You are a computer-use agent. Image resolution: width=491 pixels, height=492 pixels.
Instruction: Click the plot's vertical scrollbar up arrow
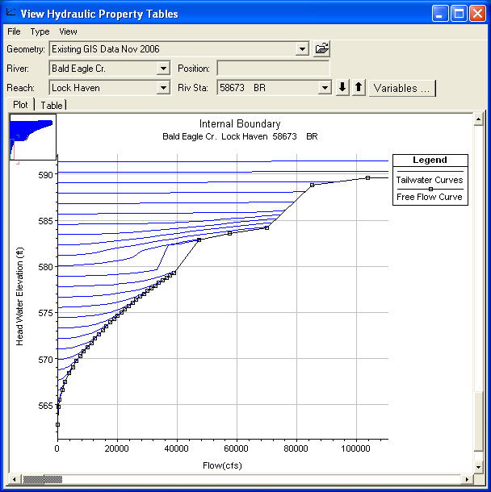479,119
